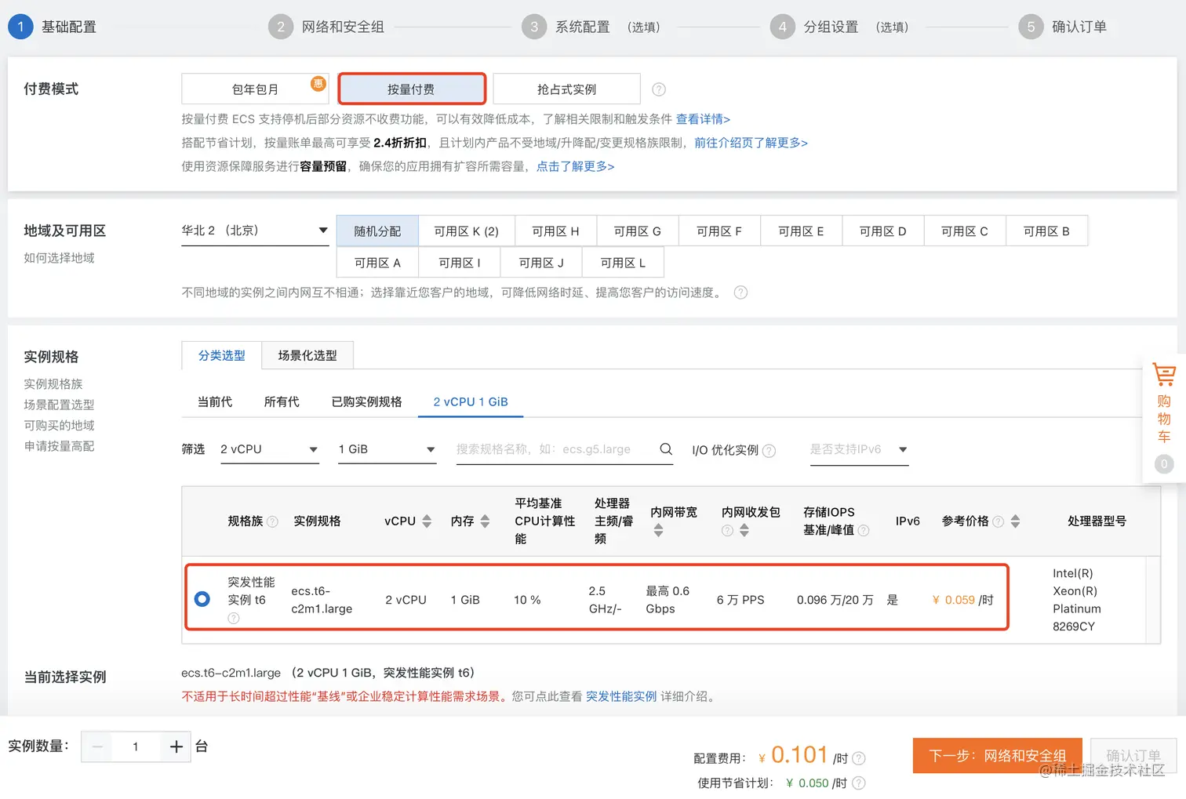Choose 包年包月 payment mode
Screen dimensions: 1186x799
point(255,89)
